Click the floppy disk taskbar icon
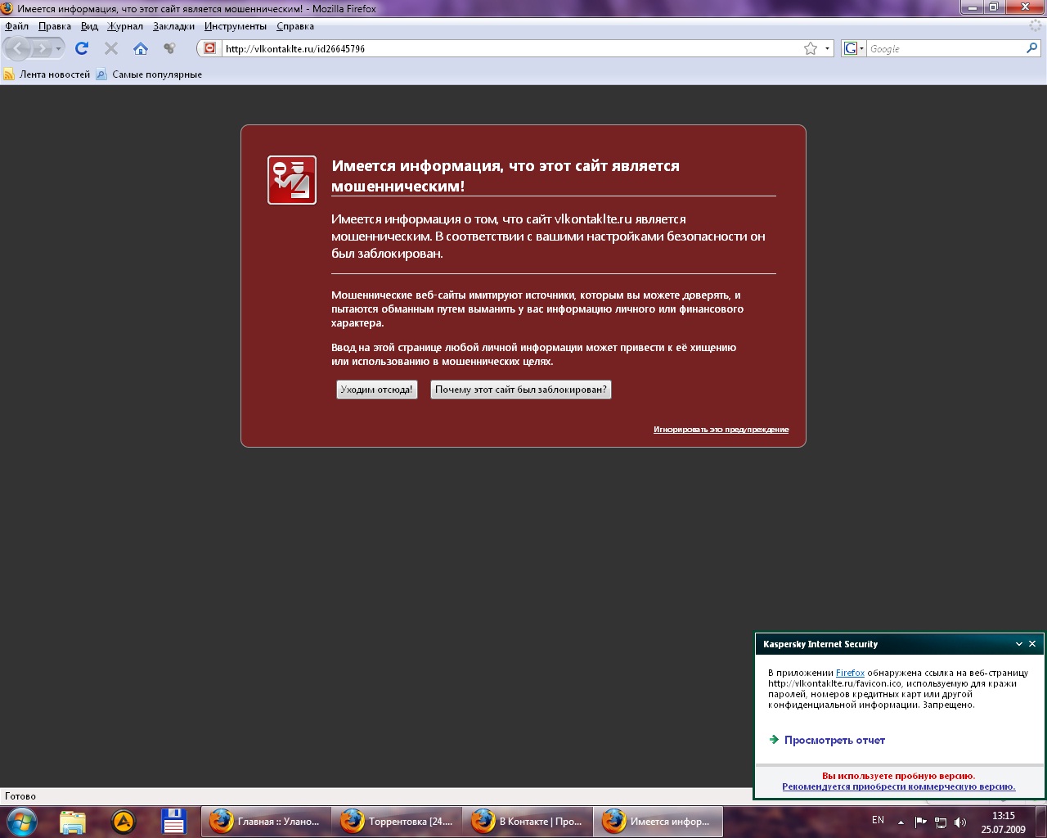This screenshot has height=838, width=1047. (x=173, y=821)
